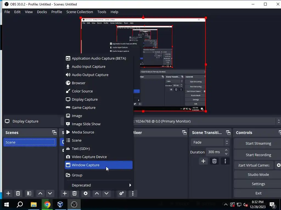Viewport: 281px width, 210px height.
Task: Click the Exit button
Action: (x=258, y=193)
